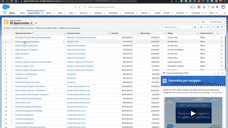This screenshot has width=228, height=128.
Task: Open the Calendar tab
Action: coord(180,13)
